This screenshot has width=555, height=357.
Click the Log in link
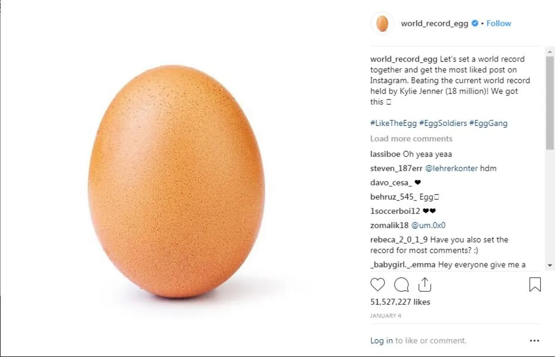coord(382,340)
